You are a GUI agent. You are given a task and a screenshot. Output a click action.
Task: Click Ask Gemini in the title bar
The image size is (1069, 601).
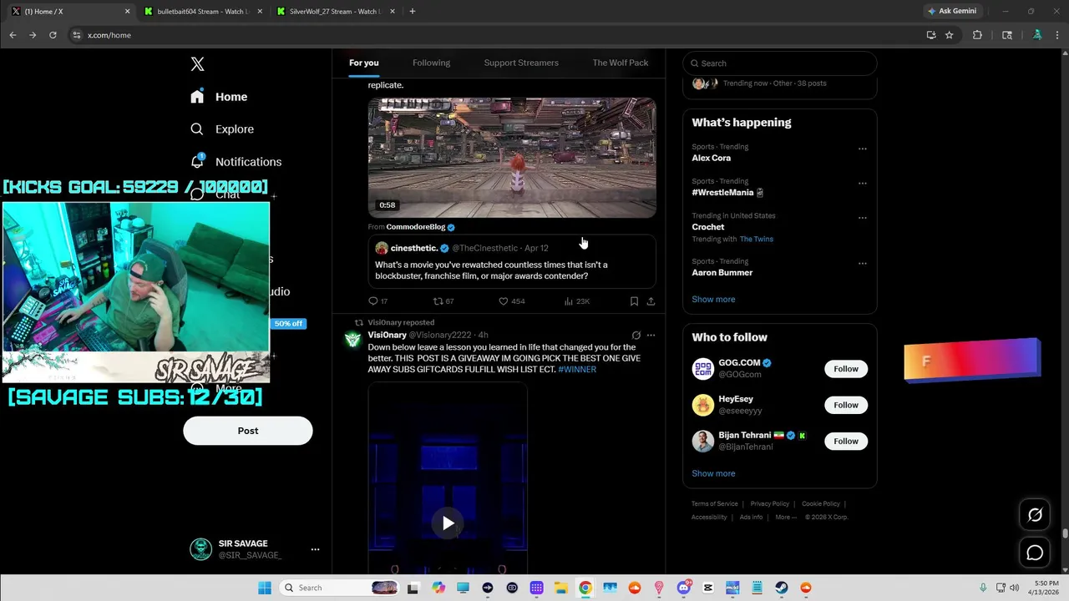(x=951, y=11)
